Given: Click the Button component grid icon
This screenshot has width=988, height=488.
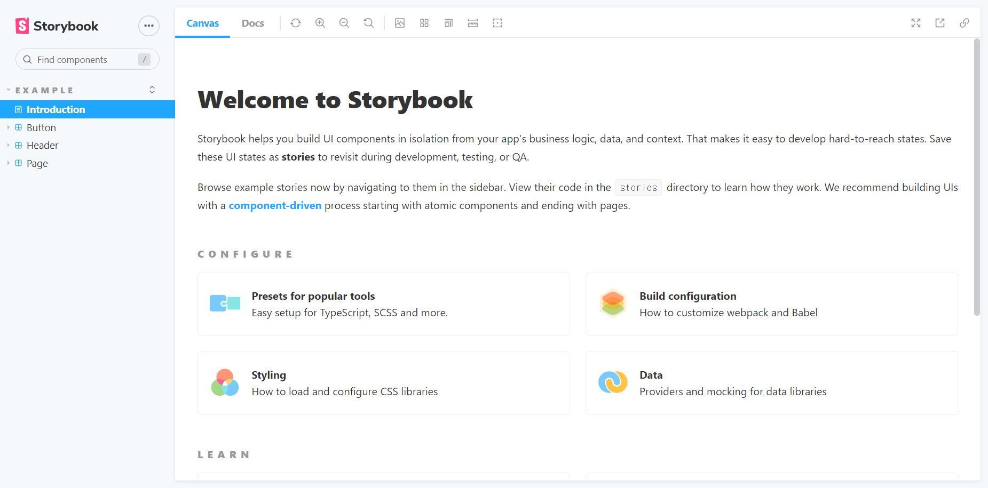Looking at the screenshot, I should point(19,127).
